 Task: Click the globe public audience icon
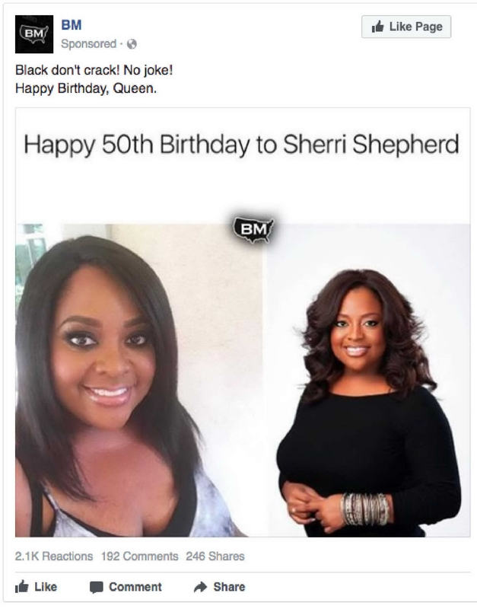[x=132, y=44]
